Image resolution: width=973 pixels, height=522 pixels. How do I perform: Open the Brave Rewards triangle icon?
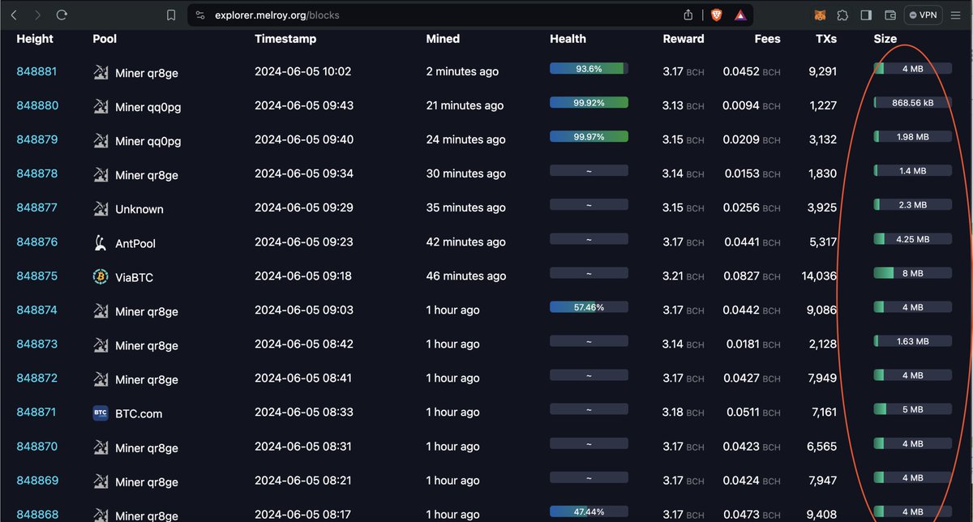coord(739,15)
